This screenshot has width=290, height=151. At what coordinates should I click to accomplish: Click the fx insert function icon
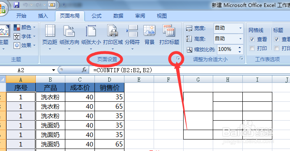coord(84,70)
